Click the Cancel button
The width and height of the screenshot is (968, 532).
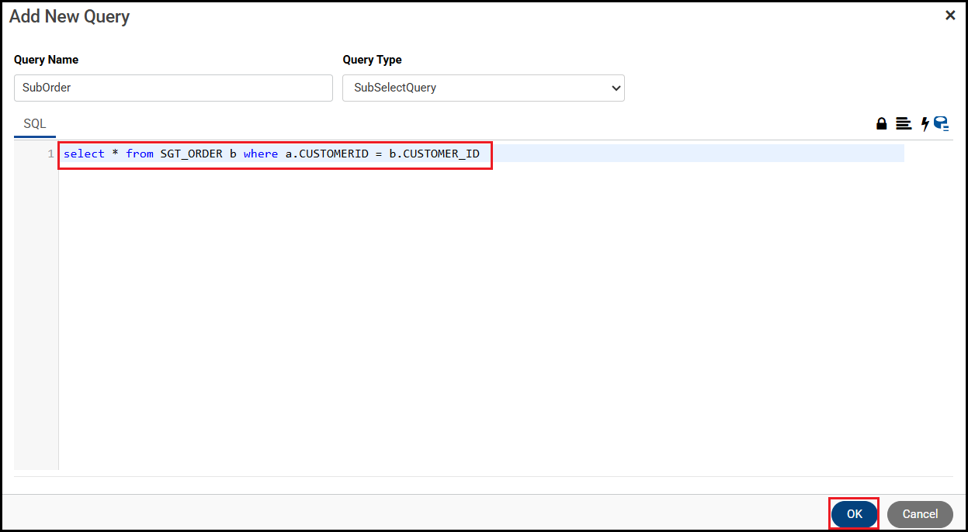[x=920, y=514]
